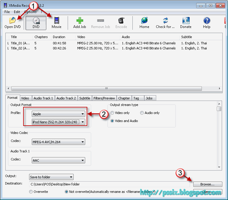Switch to the Audio Track 2 tab

pos(66,98)
